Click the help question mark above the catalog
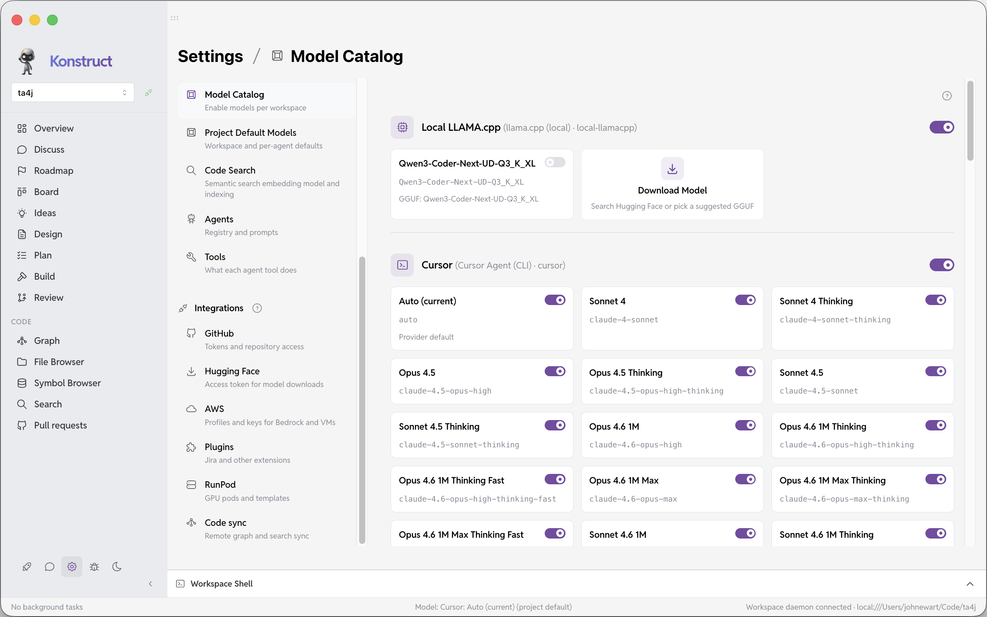987x617 pixels. click(947, 95)
